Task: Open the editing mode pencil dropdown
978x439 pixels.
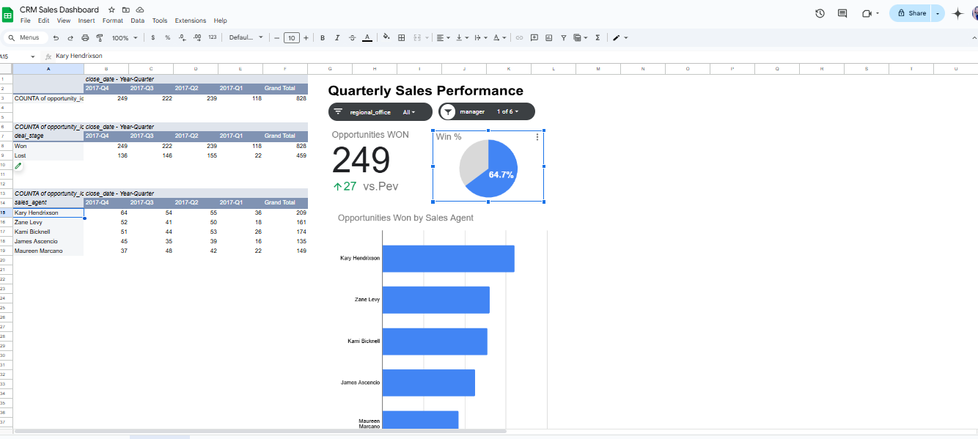Action: [x=619, y=37]
